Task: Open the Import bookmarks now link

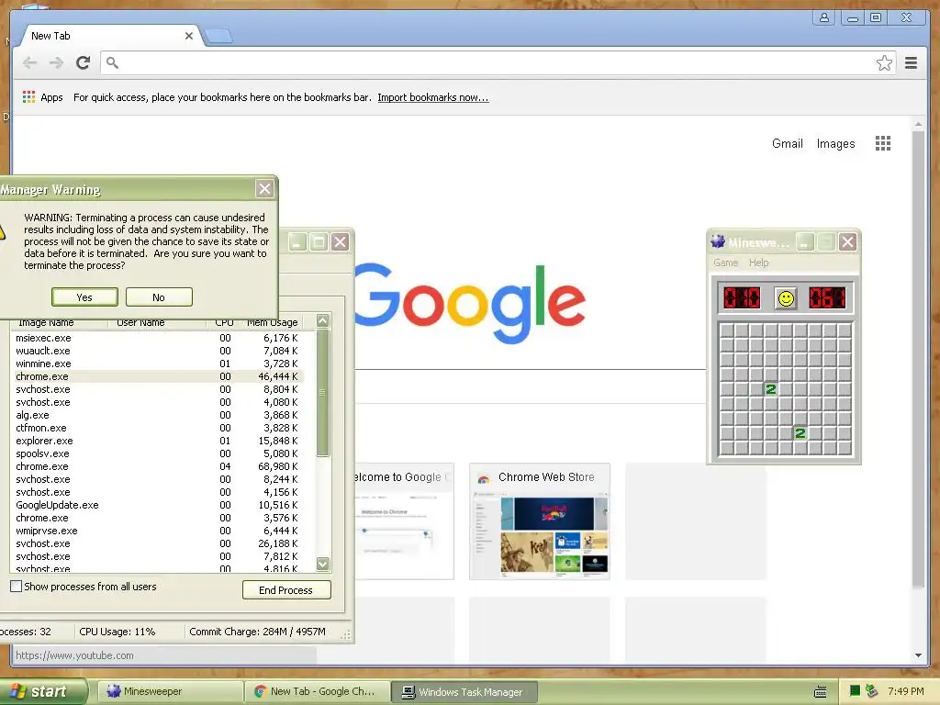Action: coord(433,97)
